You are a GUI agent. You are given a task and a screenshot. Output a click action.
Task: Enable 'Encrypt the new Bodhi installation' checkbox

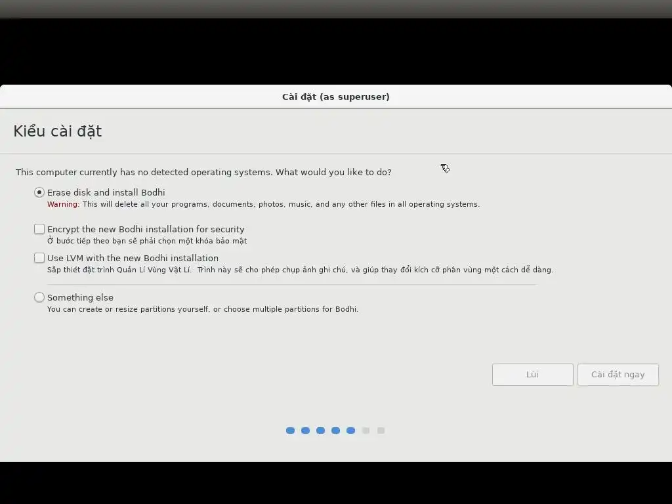pos(39,229)
